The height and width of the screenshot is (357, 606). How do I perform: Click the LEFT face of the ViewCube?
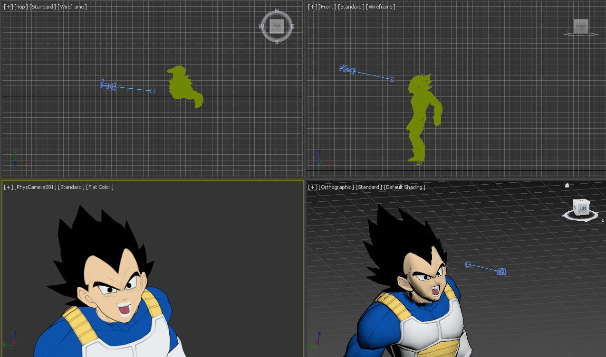click(583, 208)
